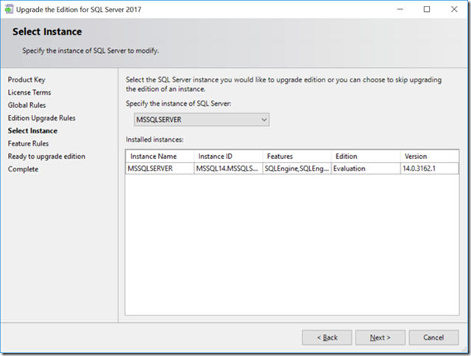
Task: Select the Global Rules step
Action: 26,105
